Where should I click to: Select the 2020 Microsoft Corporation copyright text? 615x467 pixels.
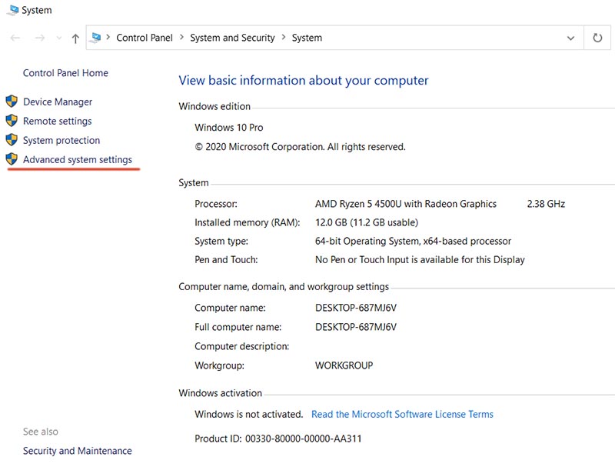coord(300,147)
